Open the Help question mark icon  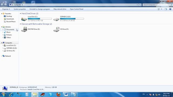tap(170, 9)
